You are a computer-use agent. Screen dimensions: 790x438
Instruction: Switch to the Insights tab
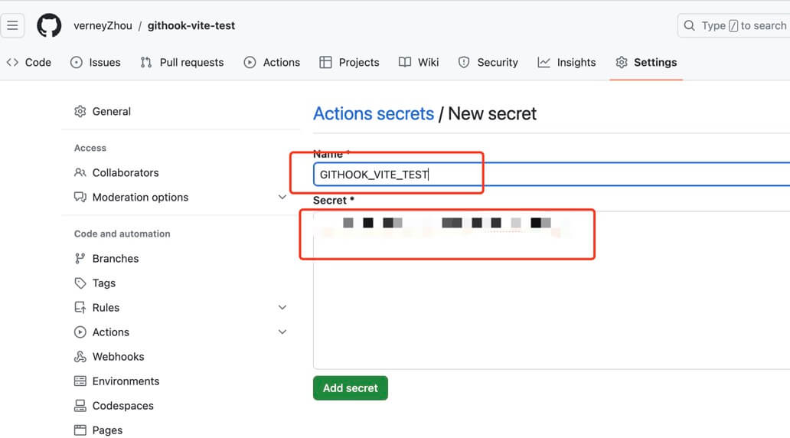pyautogui.click(x=566, y=63)
